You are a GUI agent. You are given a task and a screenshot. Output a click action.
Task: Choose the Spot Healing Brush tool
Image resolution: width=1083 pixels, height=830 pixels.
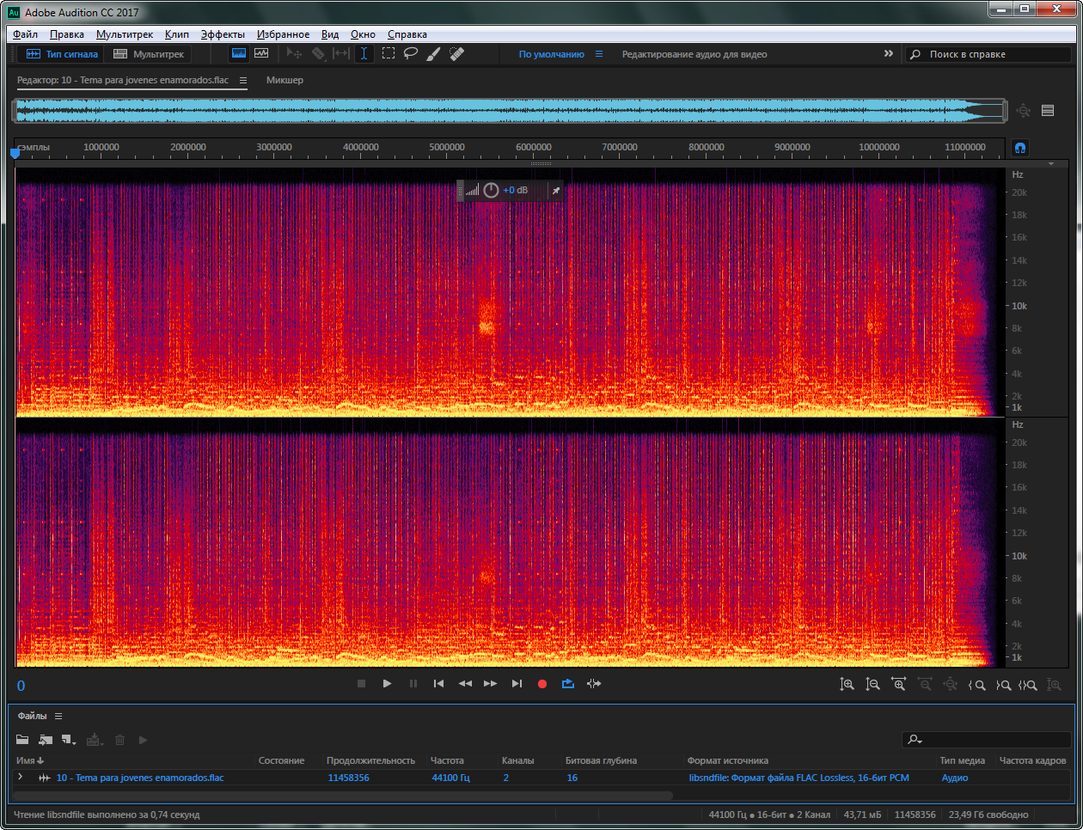pos(457,53)
